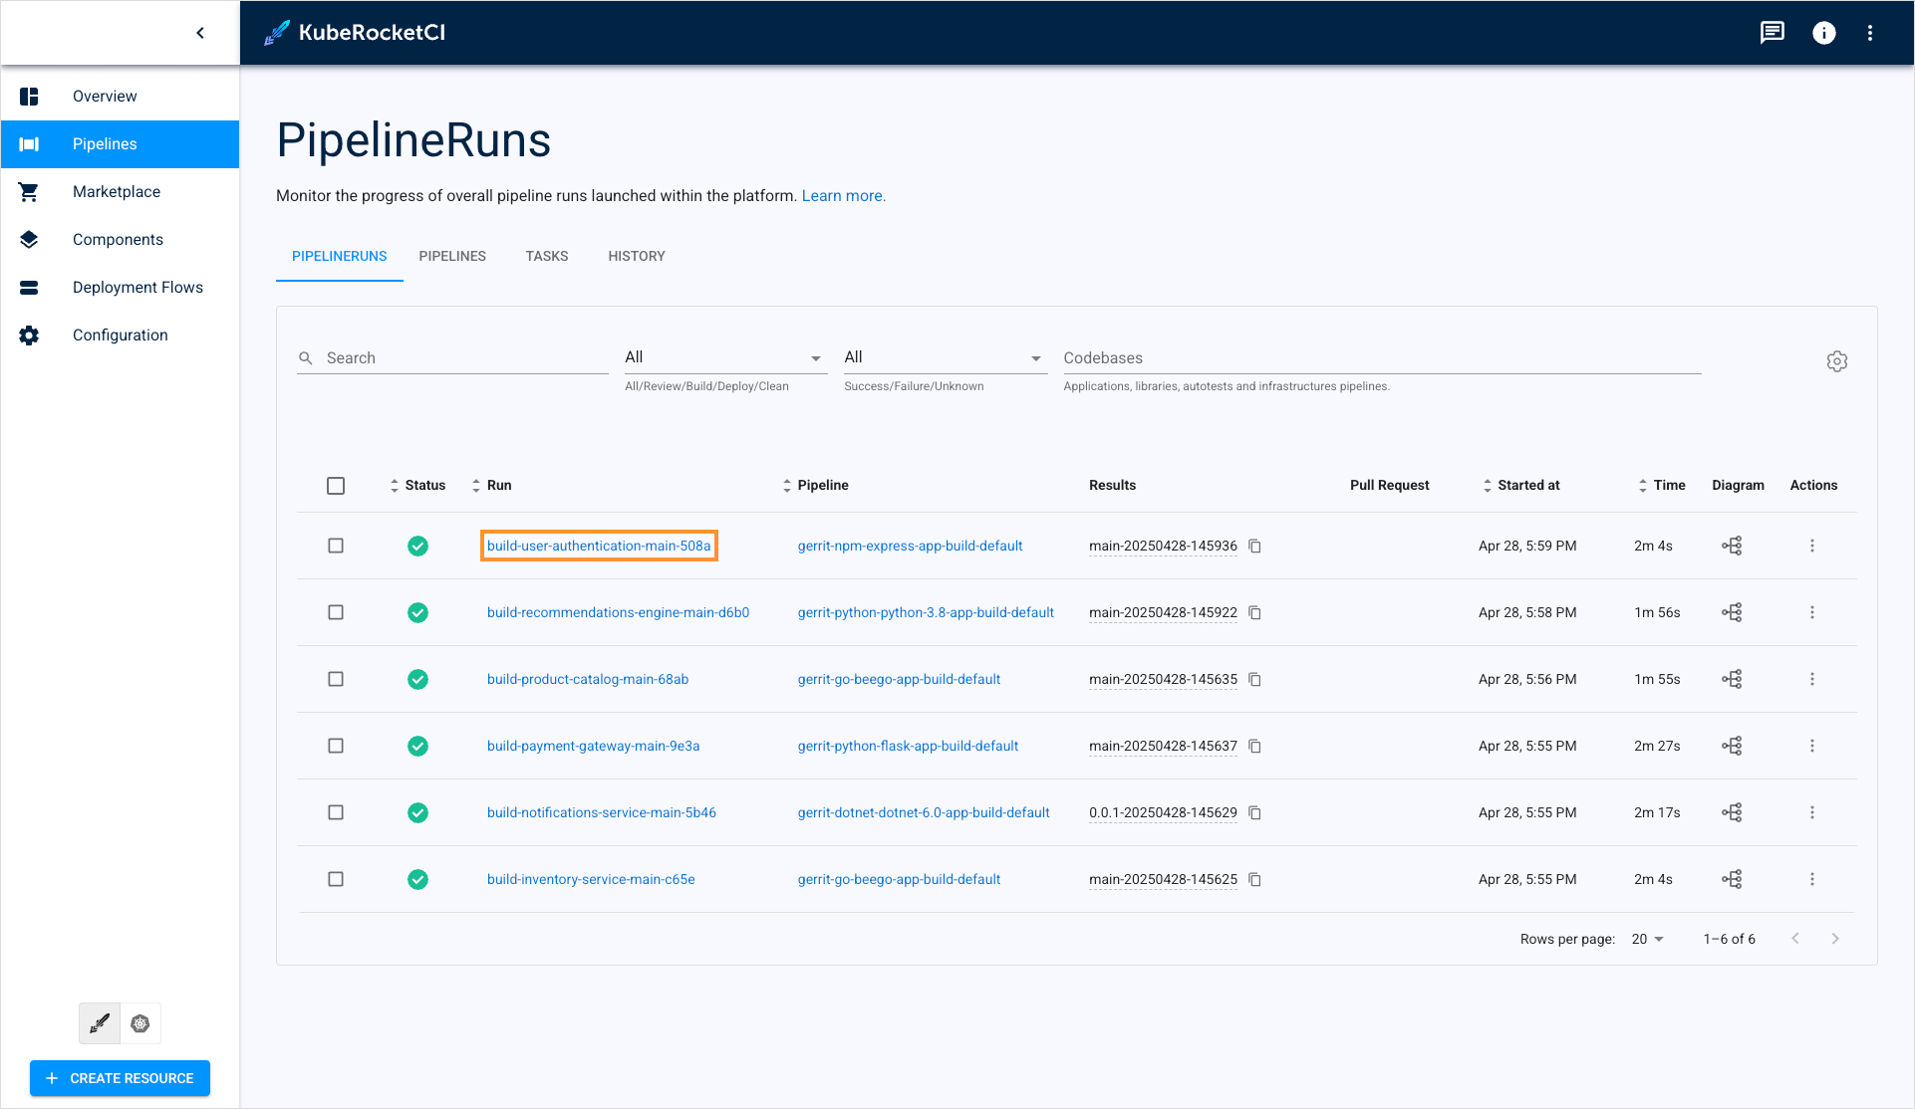Screen dimensions: 1915x1109
Task: Open the HISTORY tab
Action: [x=636, y=256]
